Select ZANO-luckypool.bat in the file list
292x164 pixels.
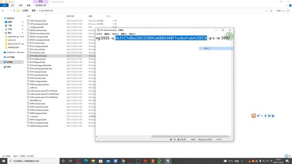click(x=39, y=126)
